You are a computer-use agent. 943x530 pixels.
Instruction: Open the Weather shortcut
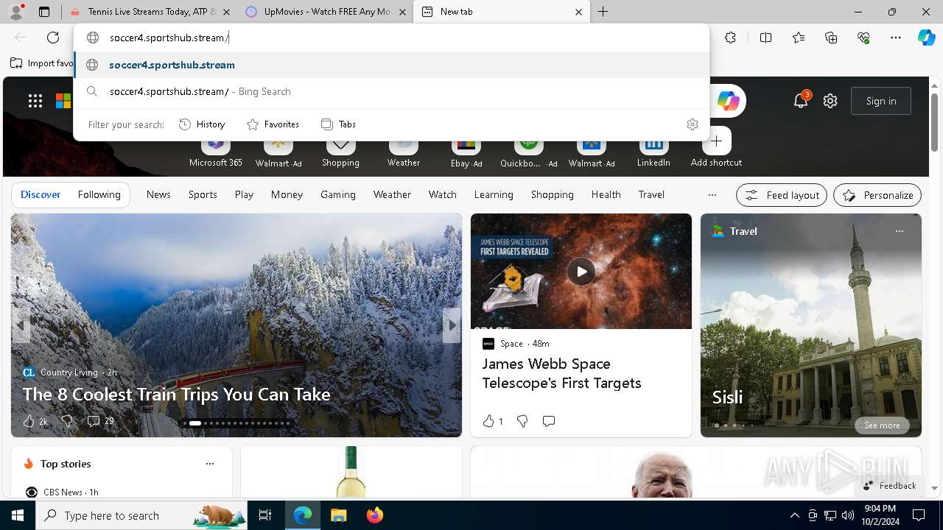tap(404, 152)
